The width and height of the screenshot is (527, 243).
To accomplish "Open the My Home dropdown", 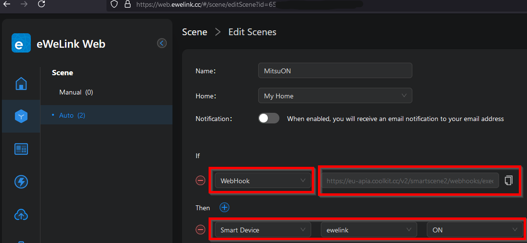I will click(x=335, y=96).
